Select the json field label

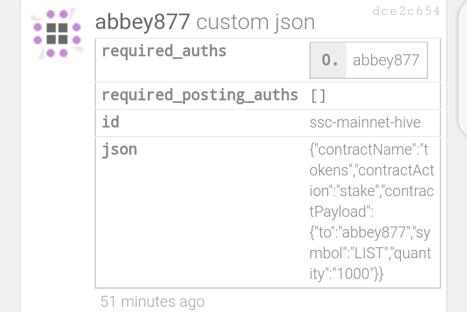pos(119,150)
